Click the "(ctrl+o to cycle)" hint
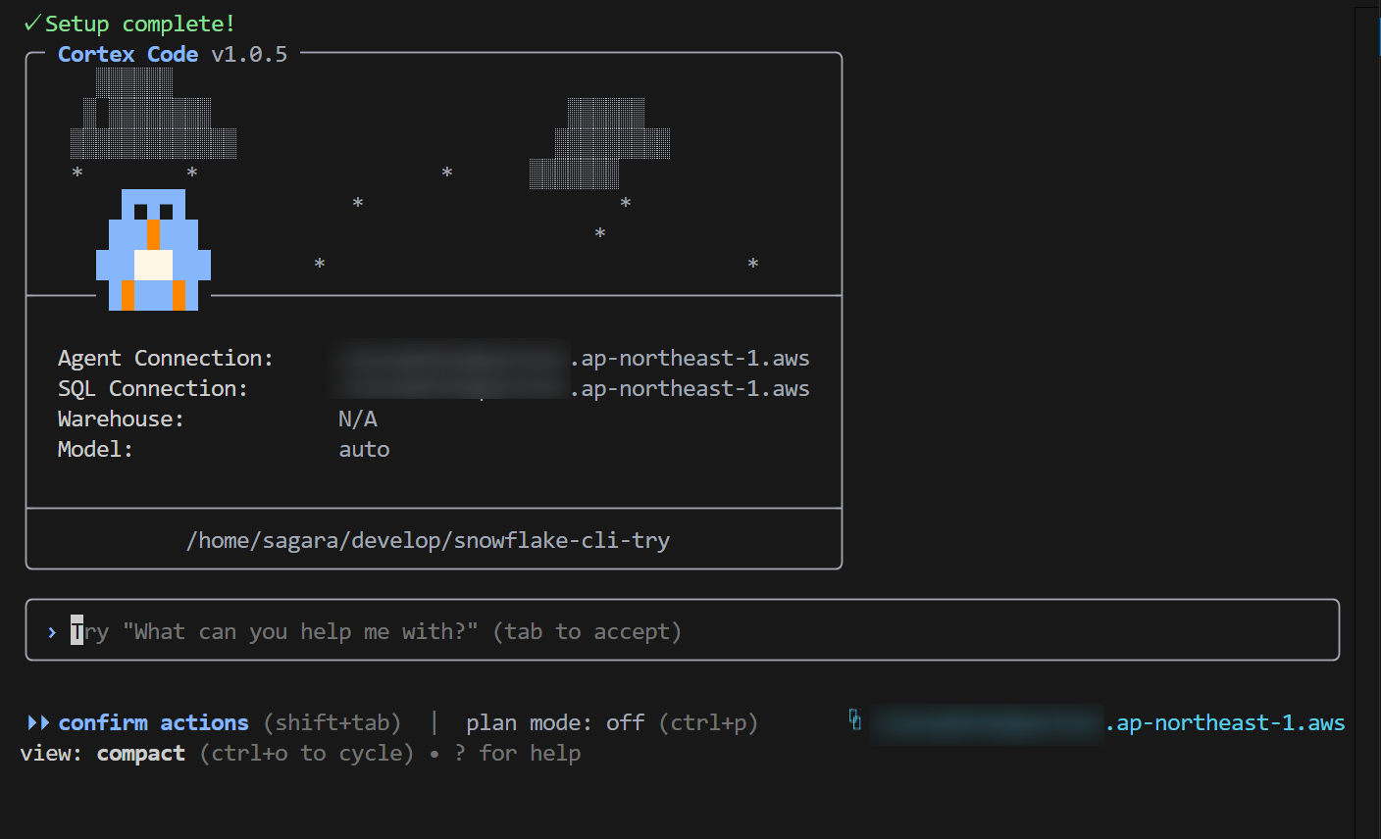This screenshot has width=1381, height=839. click(307, 753)
